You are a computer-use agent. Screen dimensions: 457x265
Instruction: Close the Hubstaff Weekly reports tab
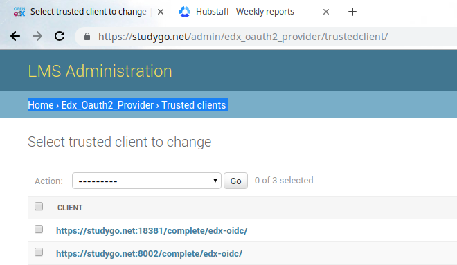[x=326, y=12]
